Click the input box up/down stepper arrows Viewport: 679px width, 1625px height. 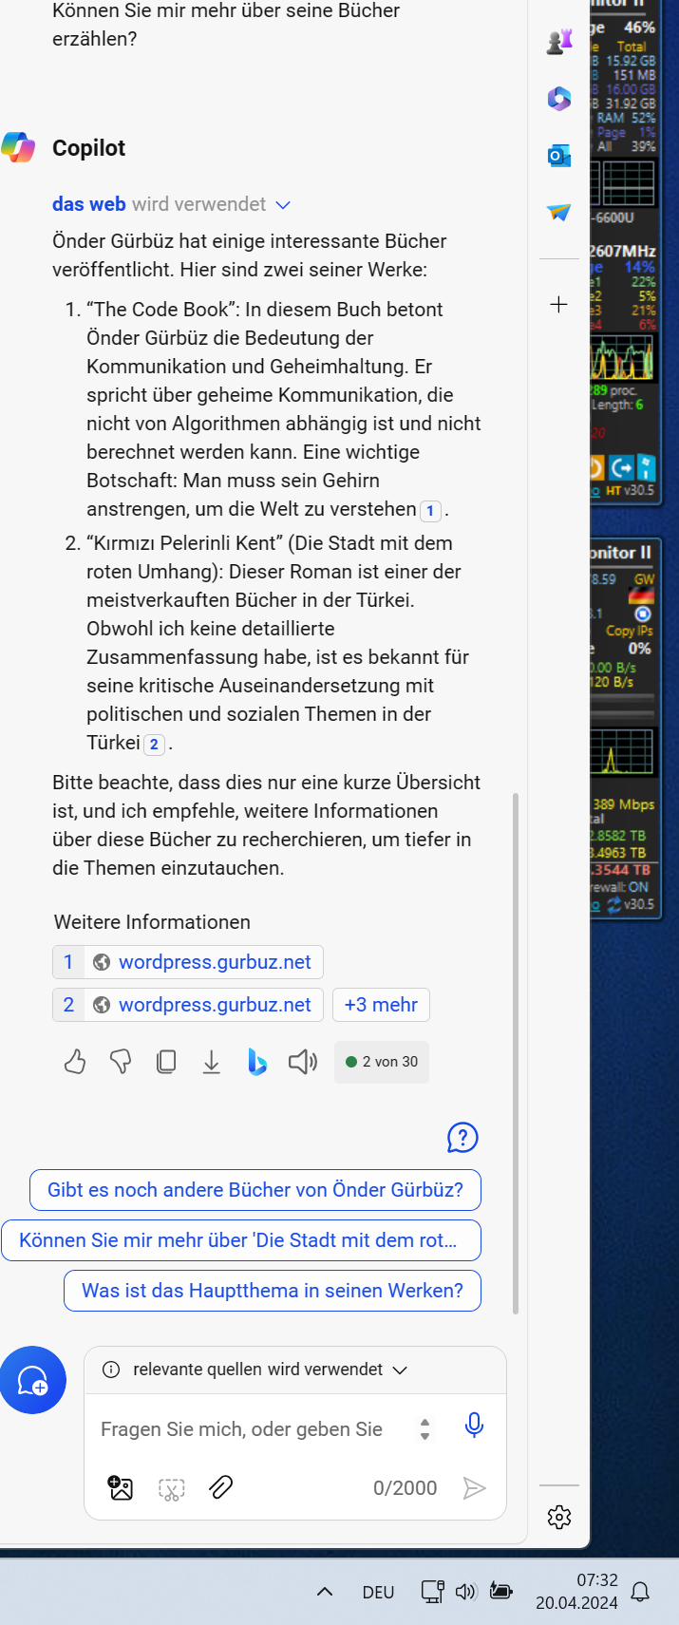[x=425, y=1429]
